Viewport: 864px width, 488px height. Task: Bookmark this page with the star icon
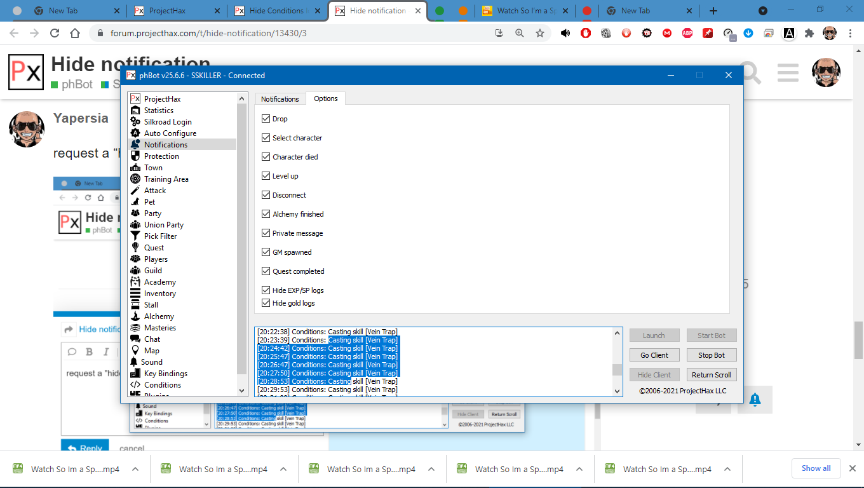540,34
